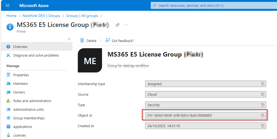Open Owners page
Screen dimensions: 277x139
click(19, 92)
